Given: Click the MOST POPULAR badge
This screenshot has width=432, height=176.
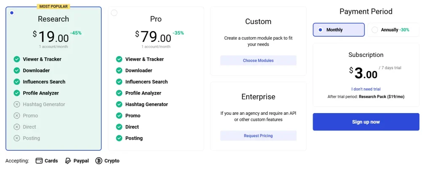Looking at the screenshot, I should [54, 6].
